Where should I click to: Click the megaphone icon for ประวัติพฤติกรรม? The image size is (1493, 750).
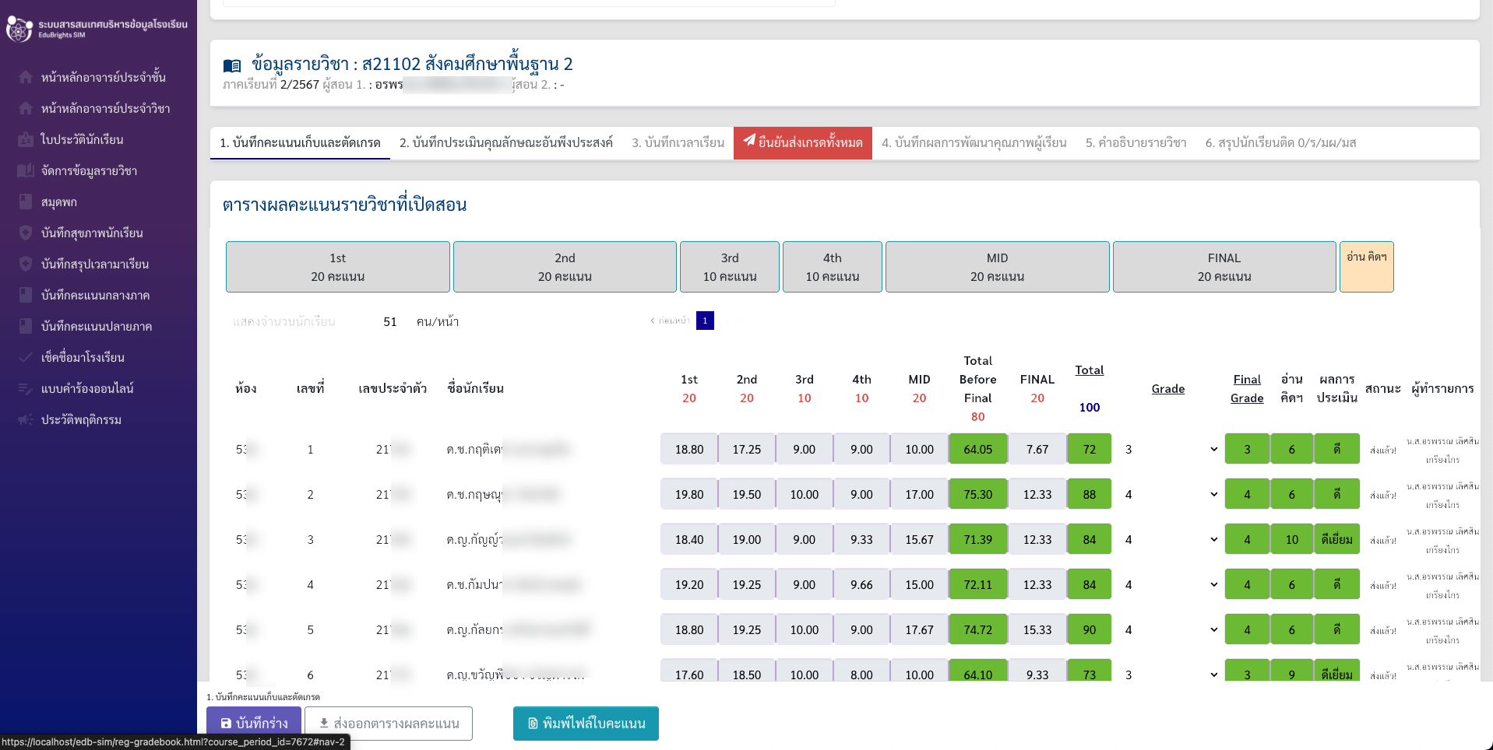tap(26, 419)
